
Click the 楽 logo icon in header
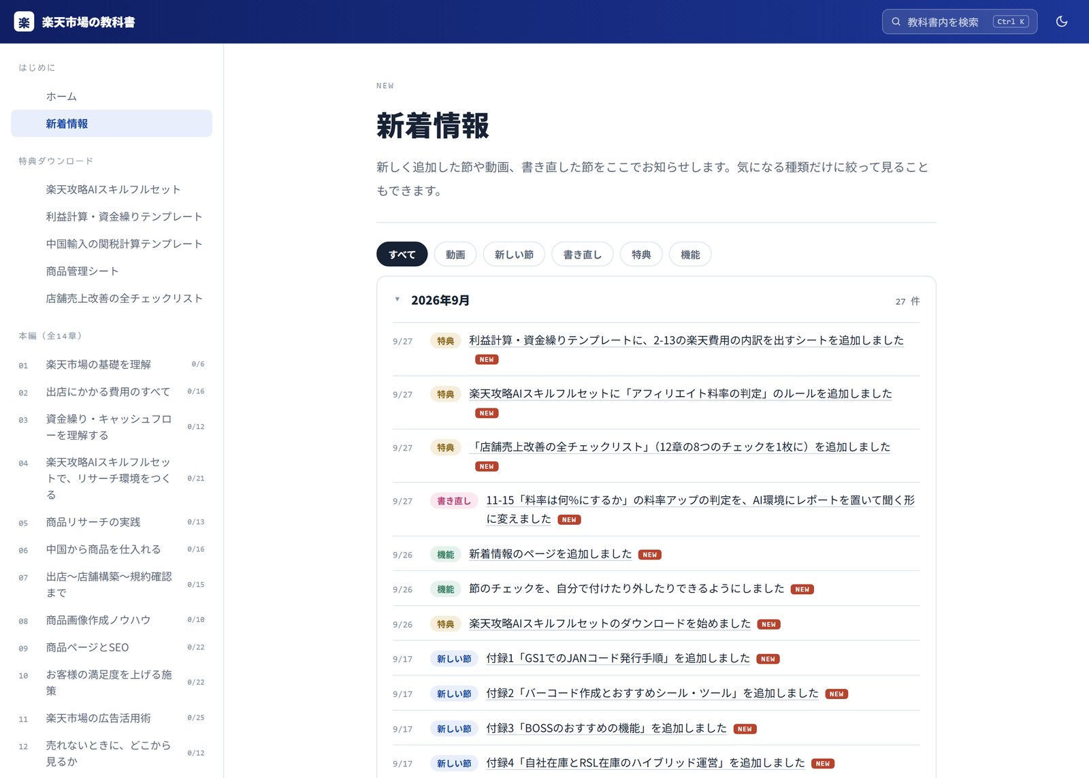click(x=24, y=22)
